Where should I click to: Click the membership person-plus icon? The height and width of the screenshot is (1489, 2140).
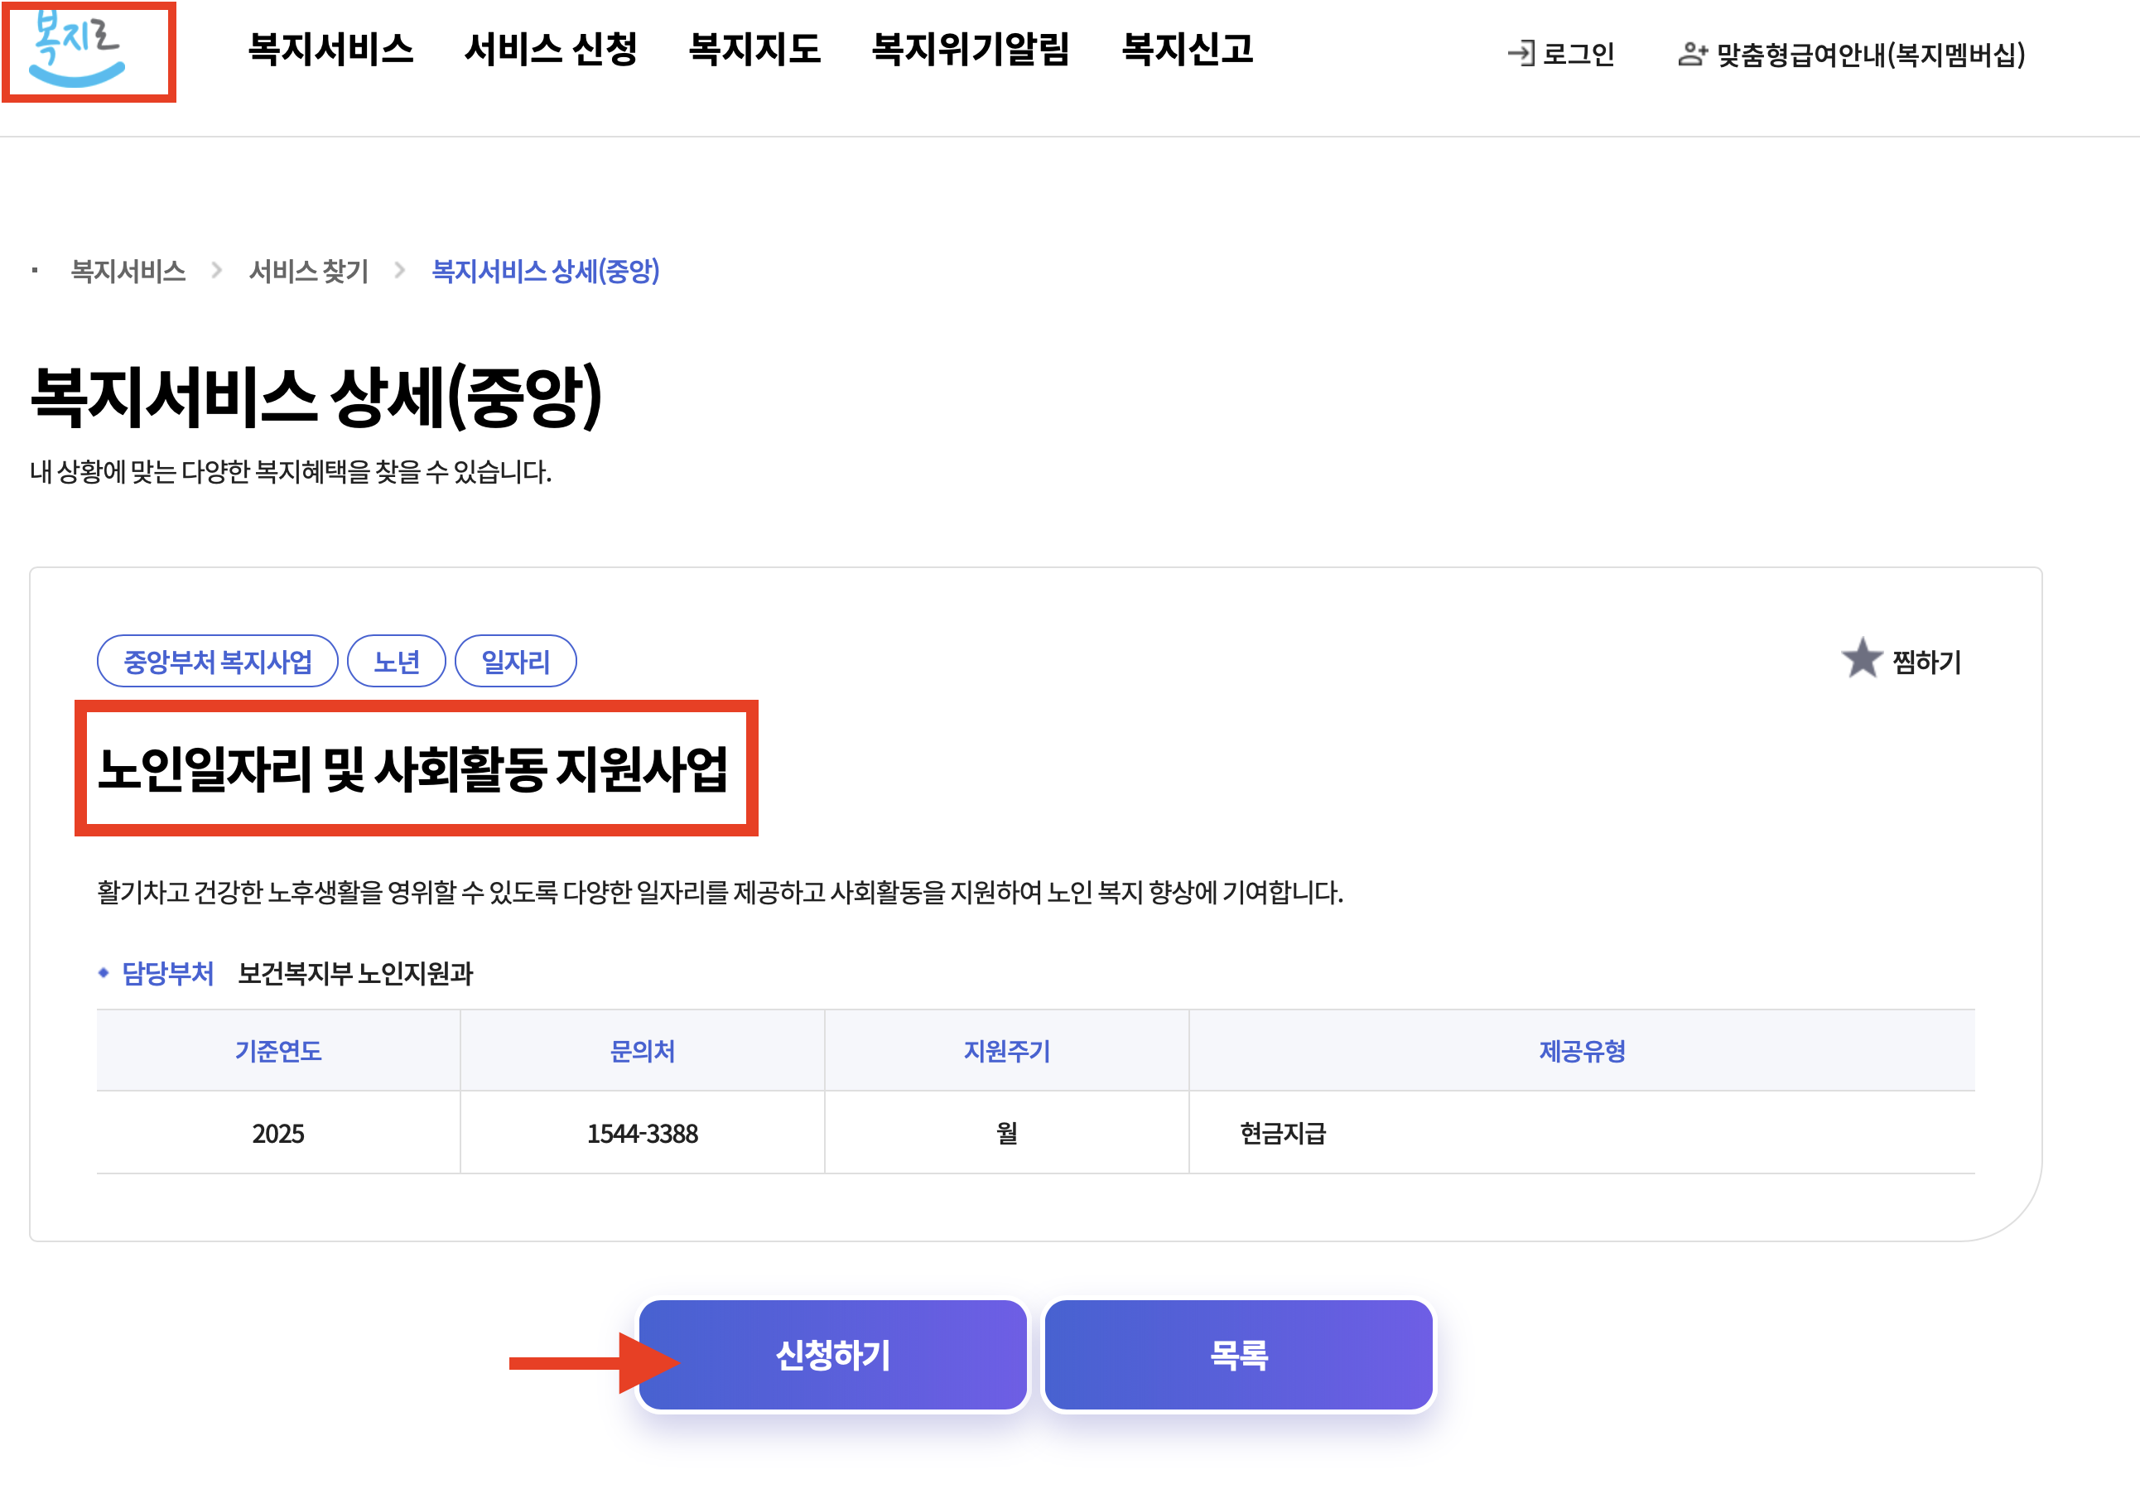point(1691,54)
